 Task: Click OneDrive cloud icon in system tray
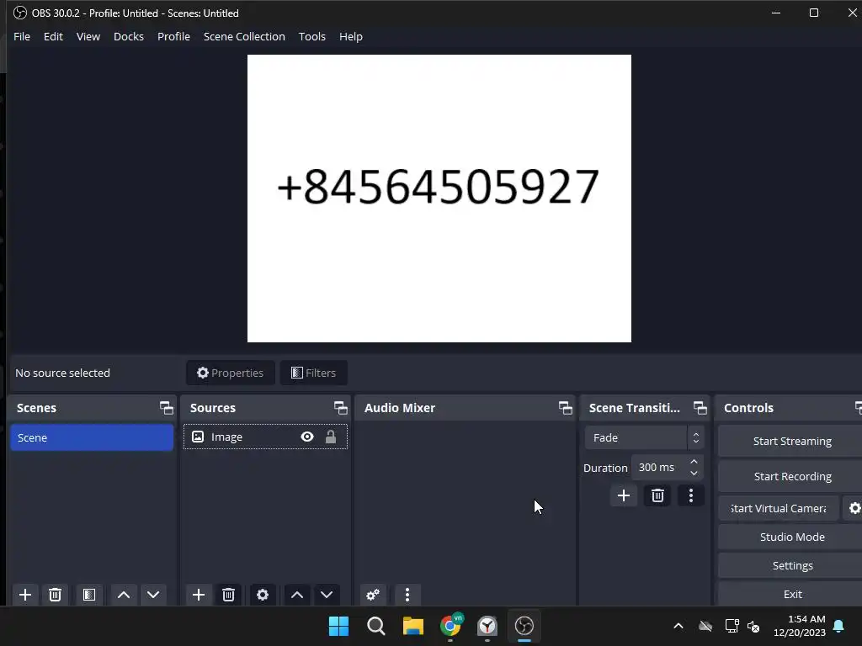[x=705, y=626]
